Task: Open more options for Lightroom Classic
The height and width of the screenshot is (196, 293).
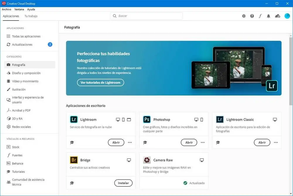Action: click(276, 143)
